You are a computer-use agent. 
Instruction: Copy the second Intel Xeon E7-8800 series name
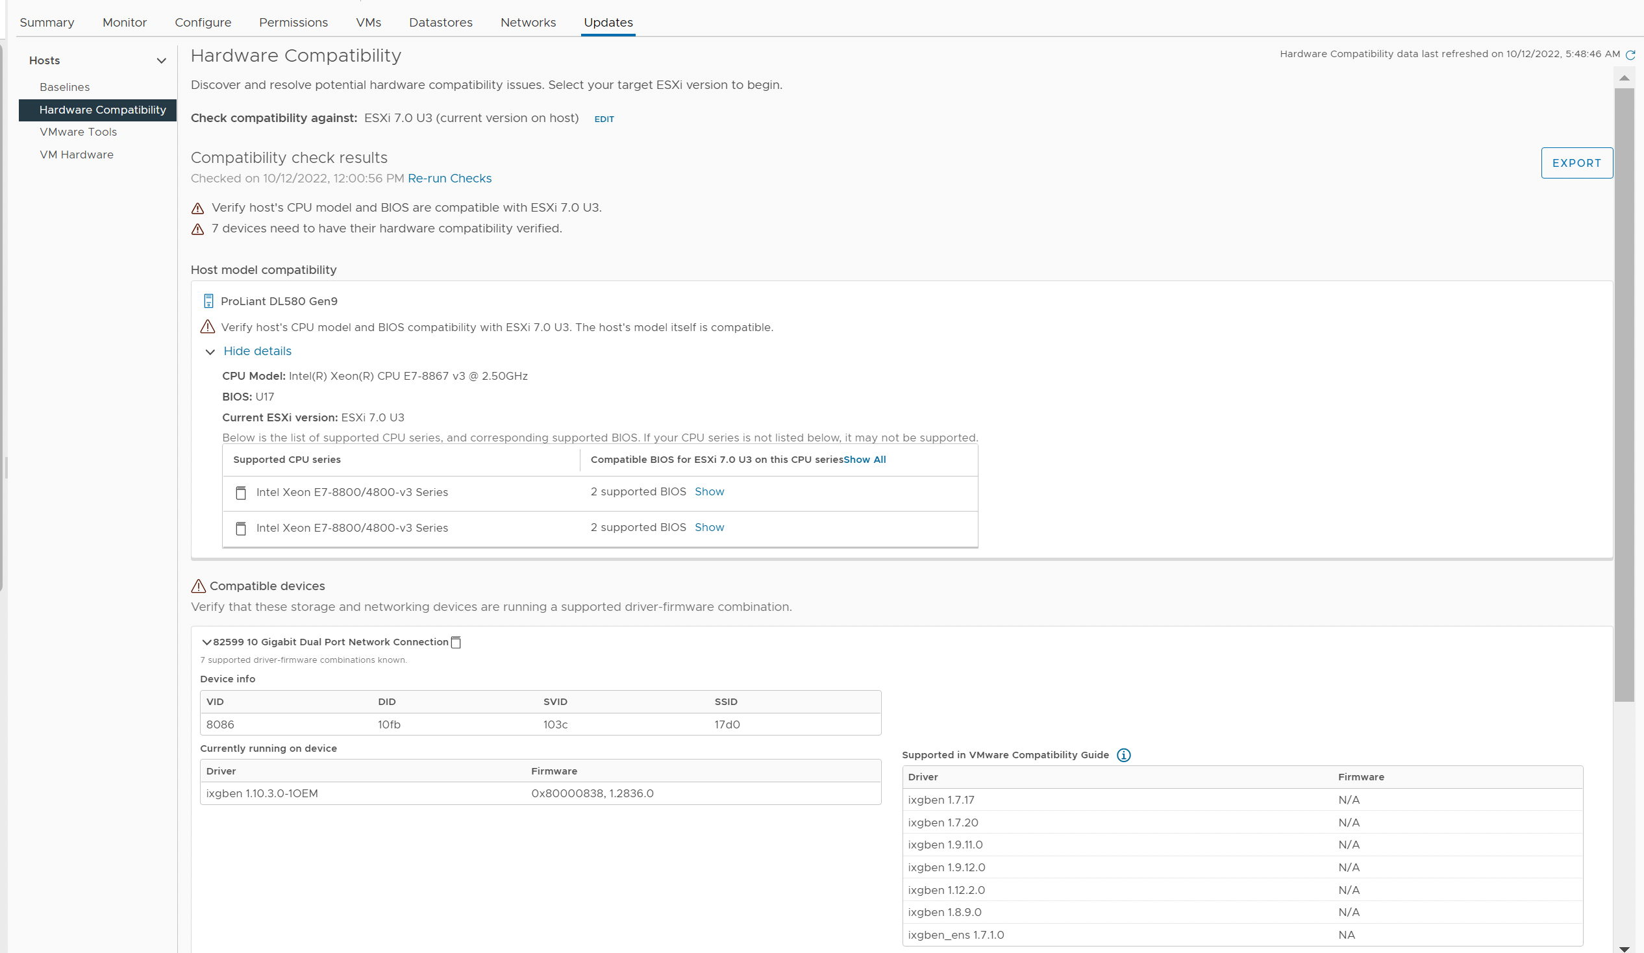[241, 528]
